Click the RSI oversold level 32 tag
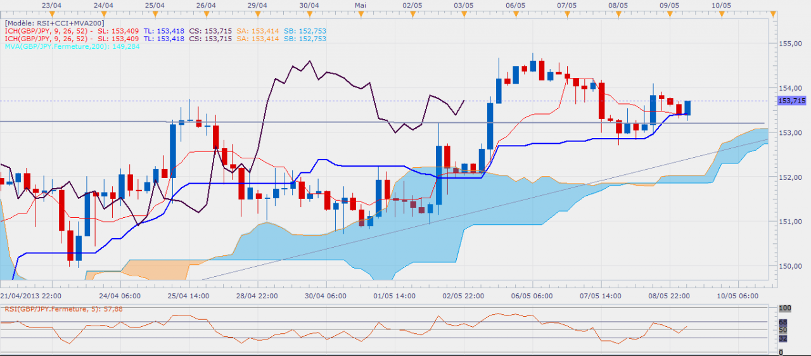This screenshot has width=811, height=356. point(782,338)
